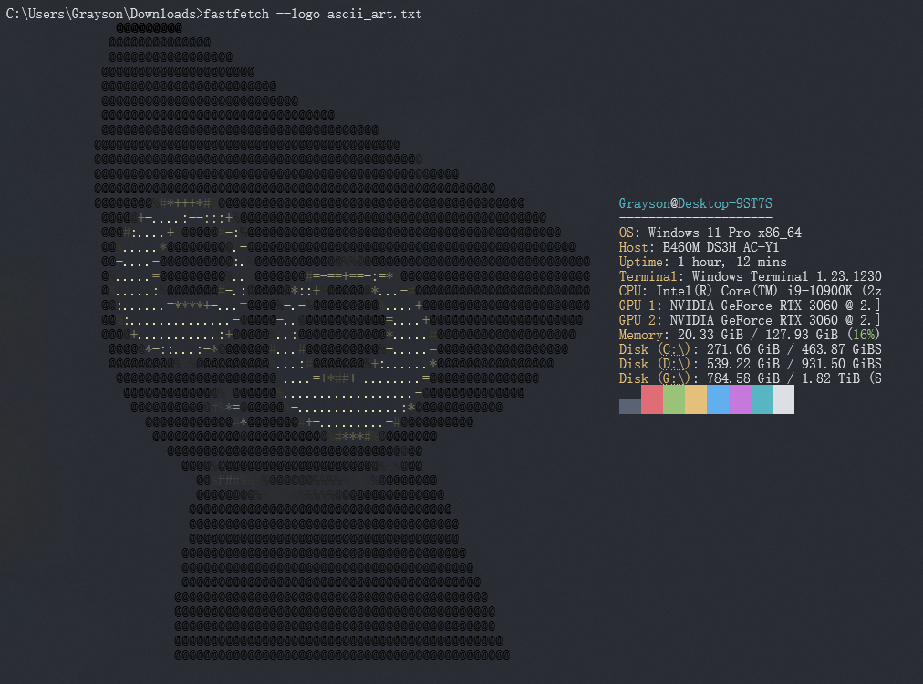
Task: Click the Disk (D:\) usage line
Action: [750, 364]
